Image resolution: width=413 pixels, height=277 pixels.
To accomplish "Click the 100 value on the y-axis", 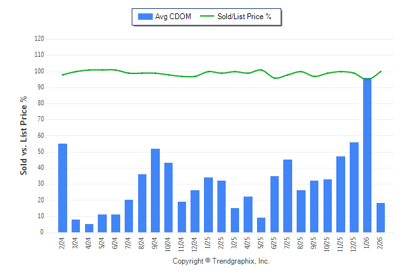I will click(x=39, y=71).
